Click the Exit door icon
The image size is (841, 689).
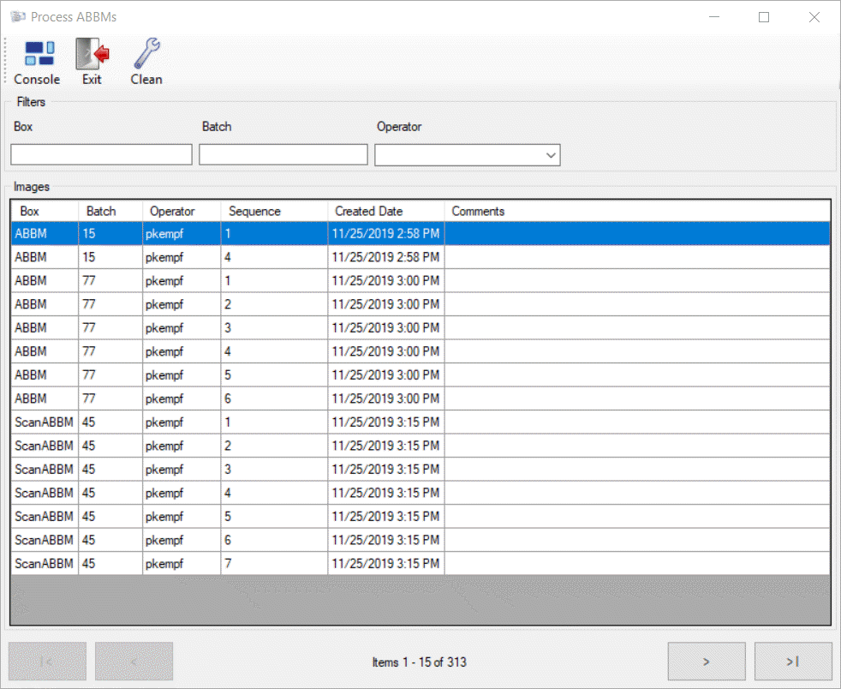tap(92, 54)
